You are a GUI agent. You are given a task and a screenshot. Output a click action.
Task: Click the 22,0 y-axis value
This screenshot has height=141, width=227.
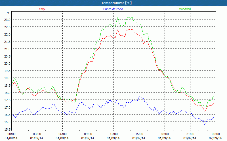point(7,34)
